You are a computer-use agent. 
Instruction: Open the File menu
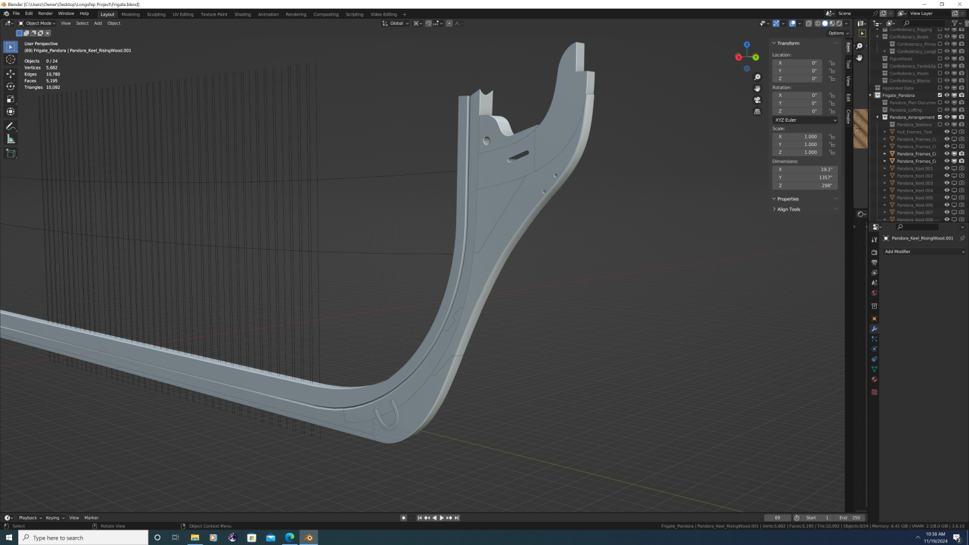pos(16,13)
